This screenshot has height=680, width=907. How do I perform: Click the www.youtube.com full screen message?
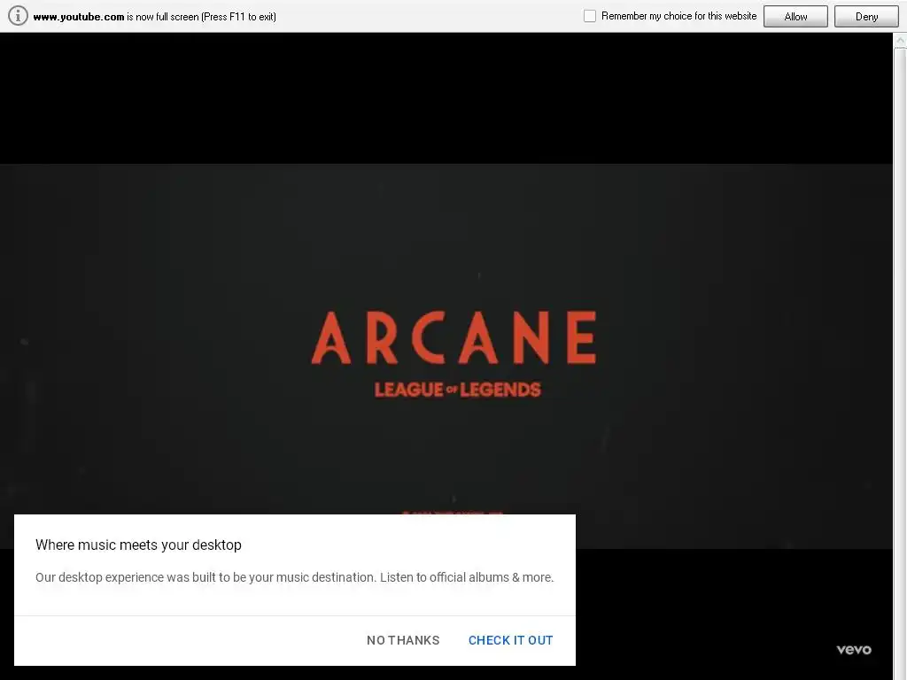tap(154, 16)
